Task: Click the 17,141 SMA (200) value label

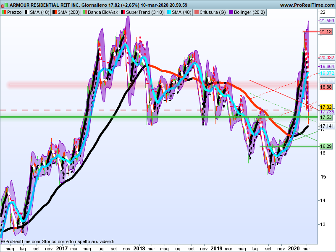Action: click(x=327, y=126)
